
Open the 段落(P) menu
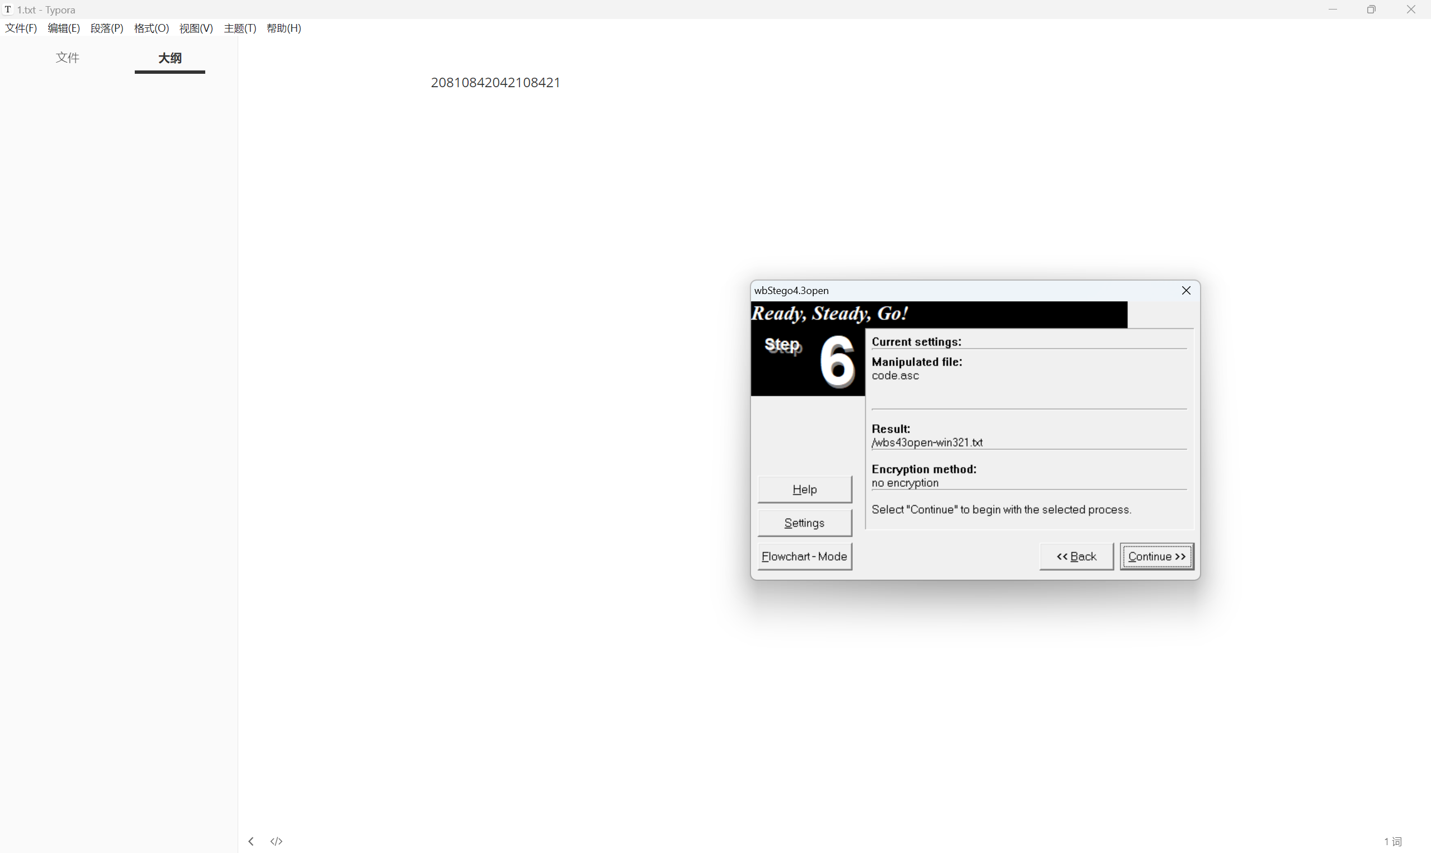pyautogui.click(x=107, y=28)
